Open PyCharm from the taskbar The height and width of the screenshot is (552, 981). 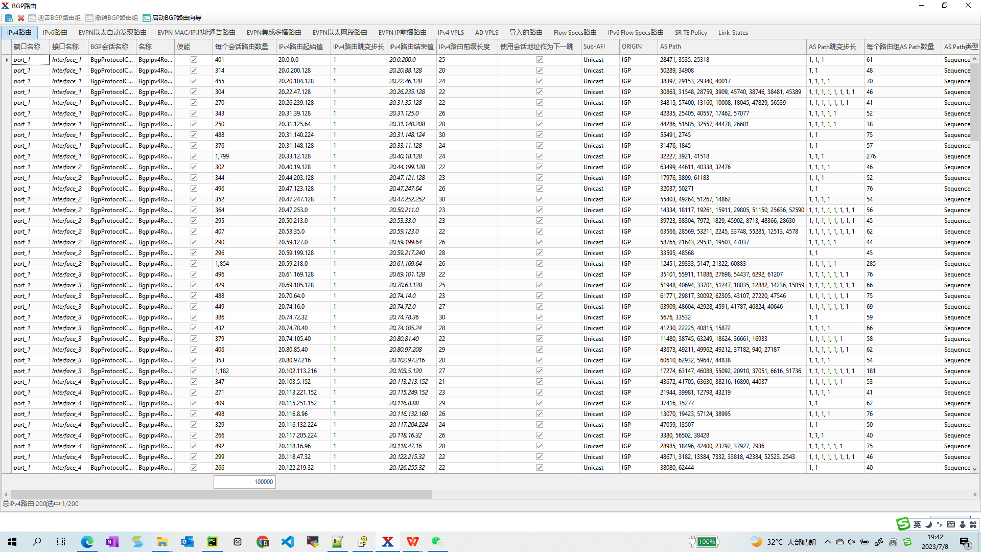pos(212,542)
